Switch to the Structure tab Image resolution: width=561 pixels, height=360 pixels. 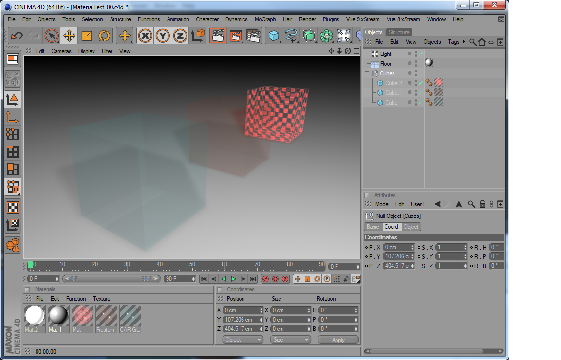tap(399, 32)
